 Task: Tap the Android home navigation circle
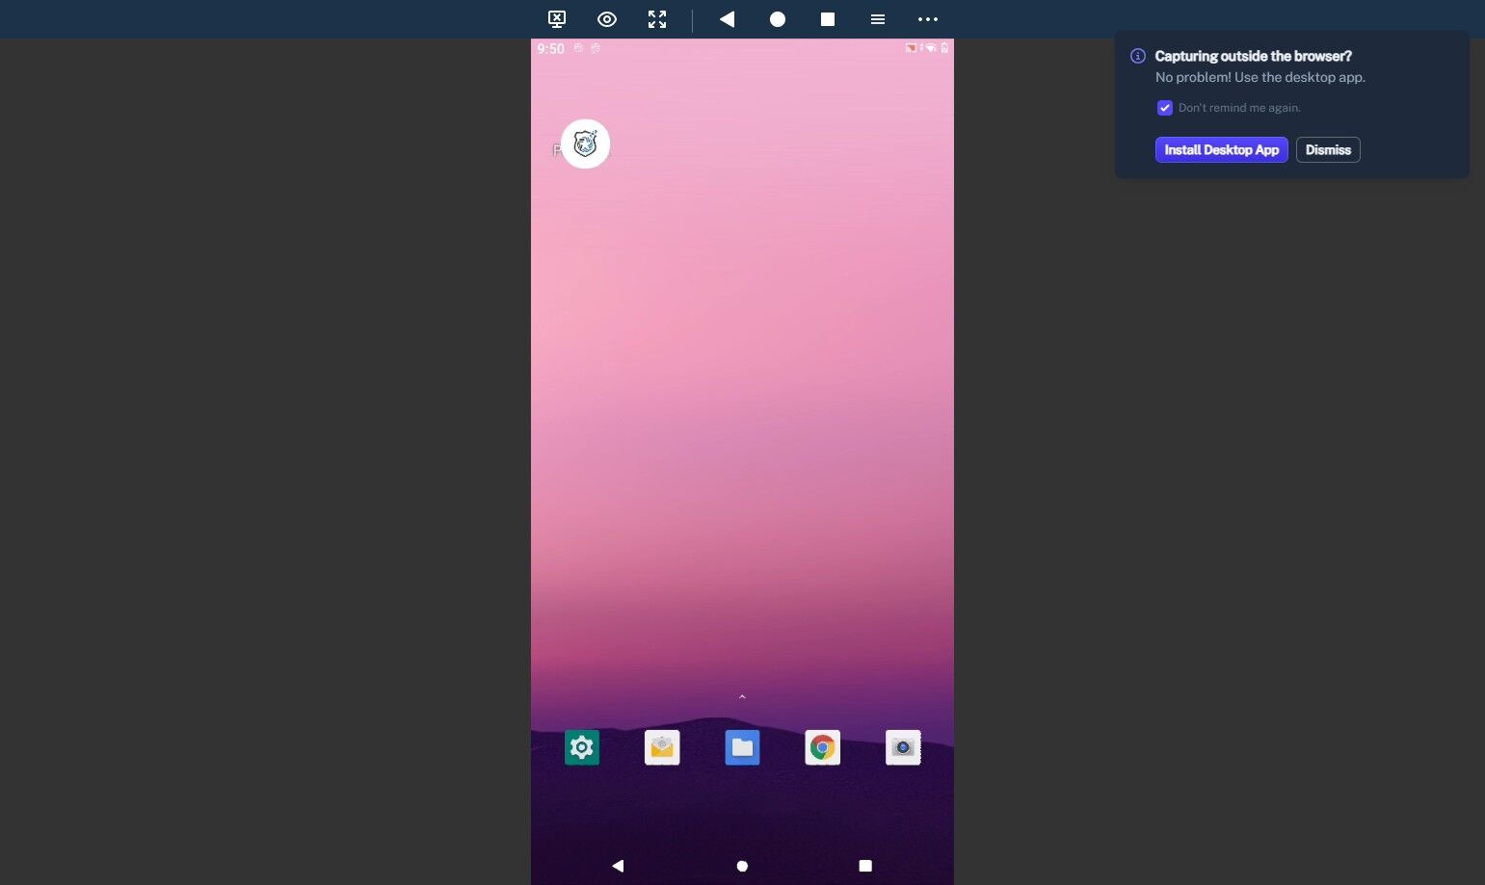pyautogui.click(x=742, y=866)
